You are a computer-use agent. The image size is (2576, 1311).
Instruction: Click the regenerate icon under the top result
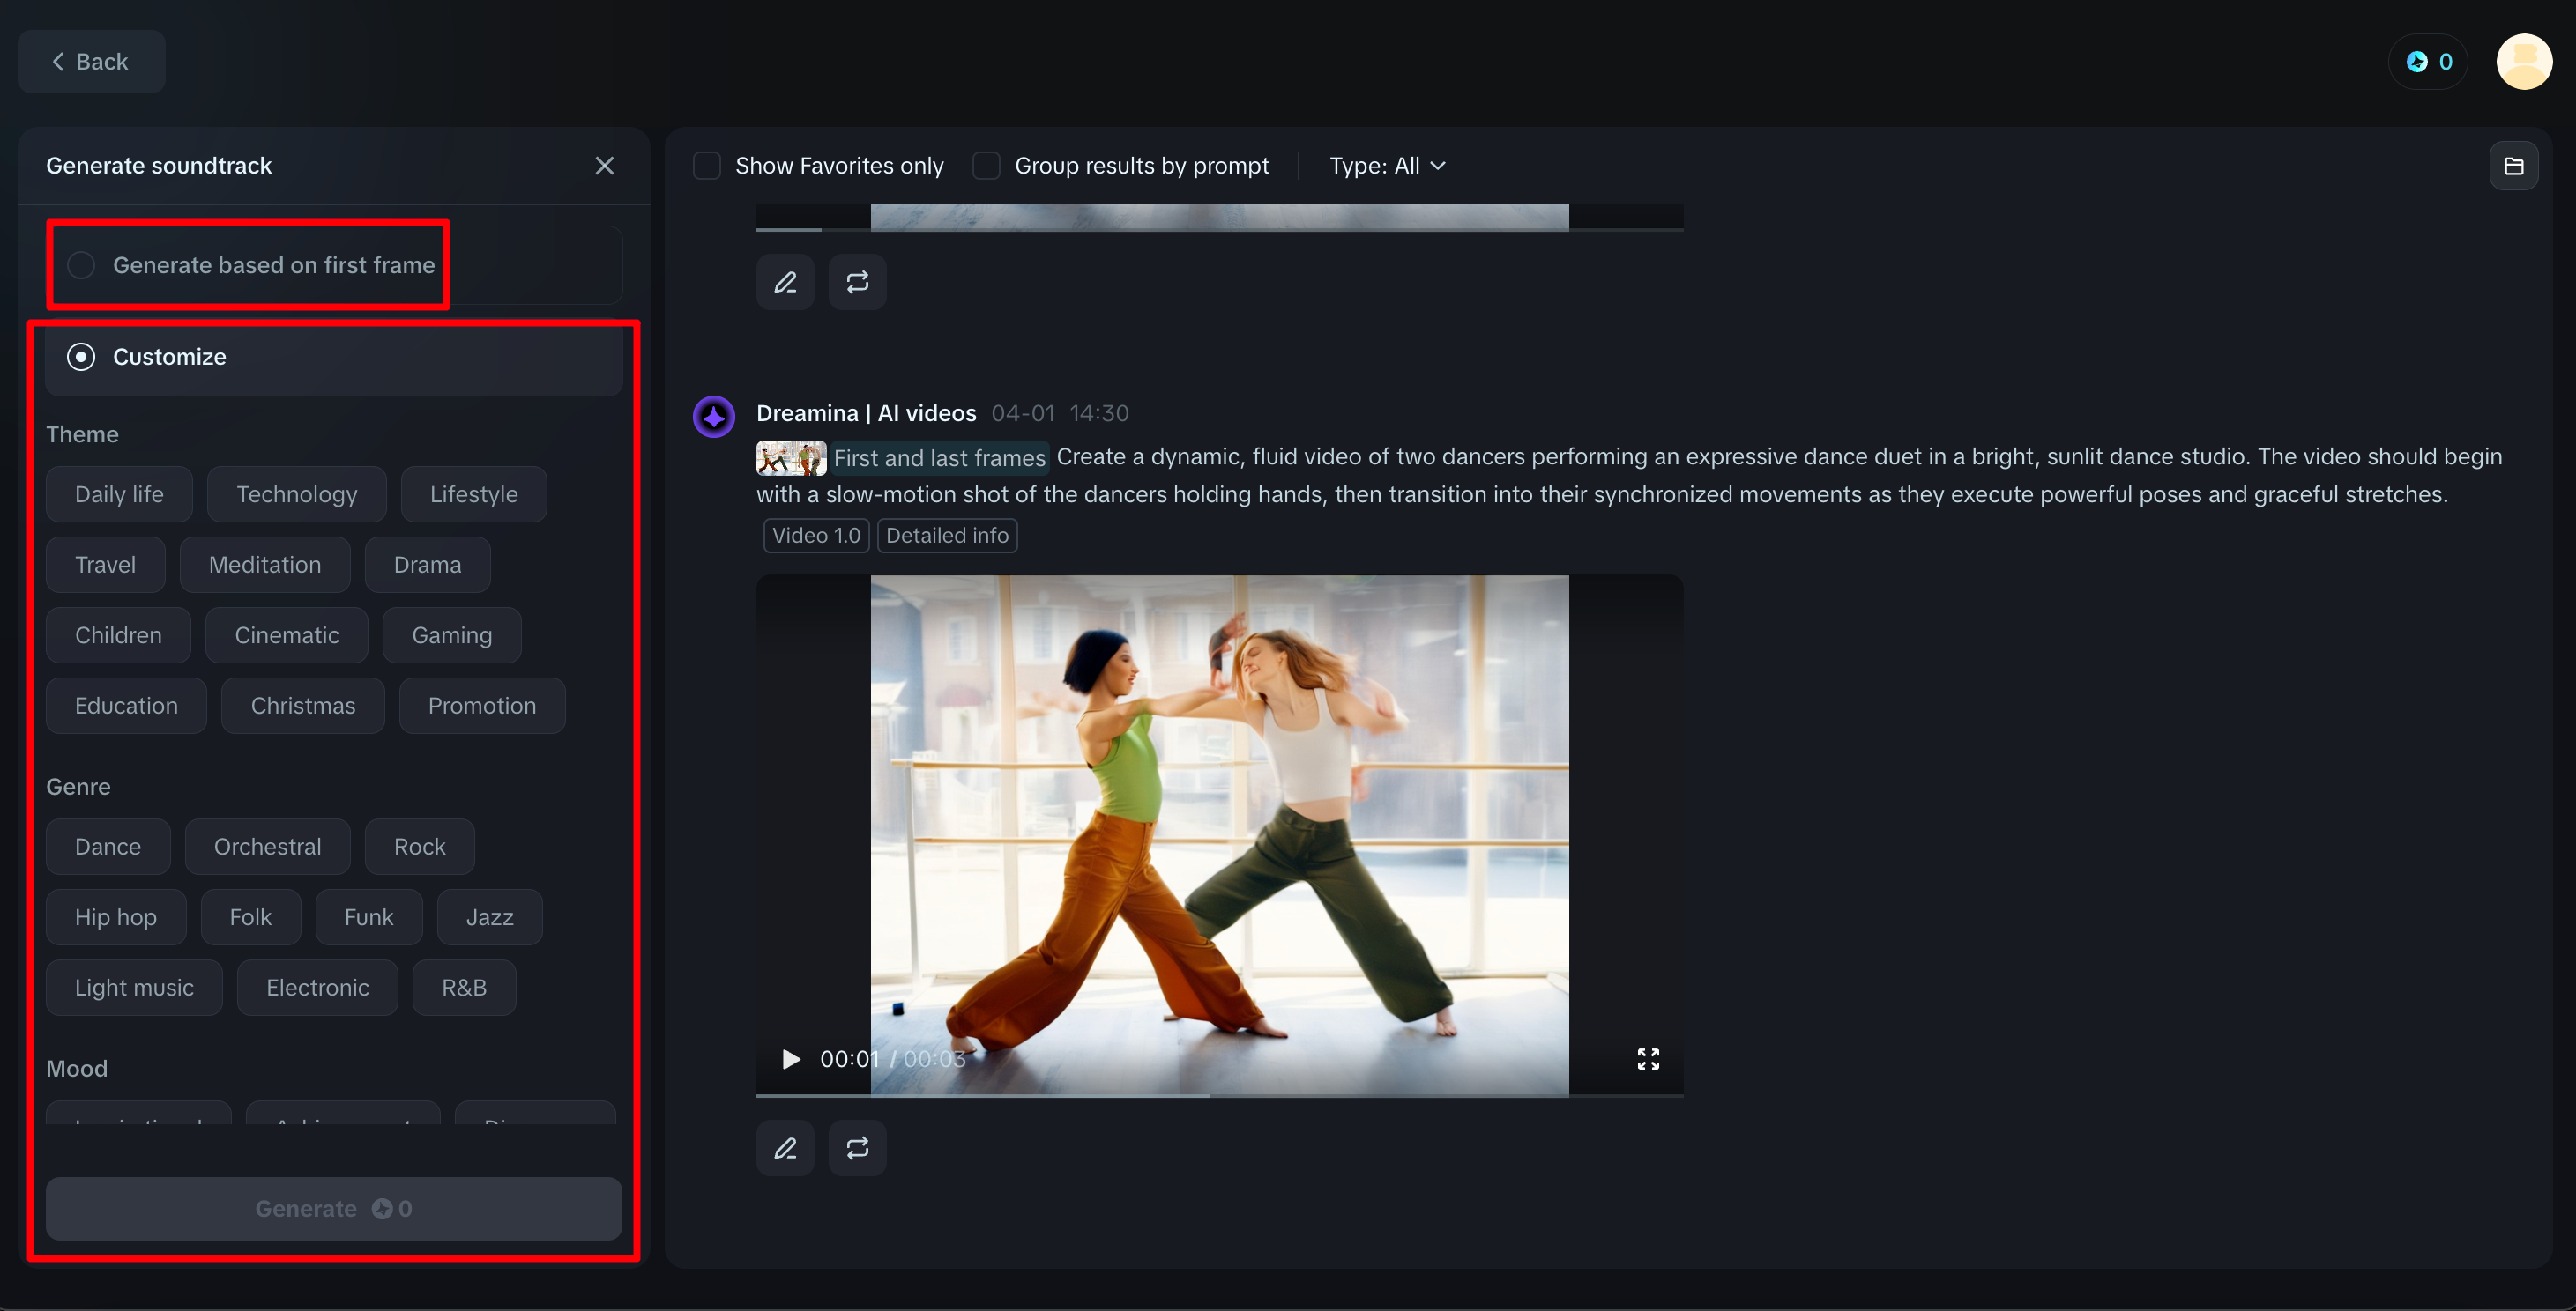[x=857, y=282]
